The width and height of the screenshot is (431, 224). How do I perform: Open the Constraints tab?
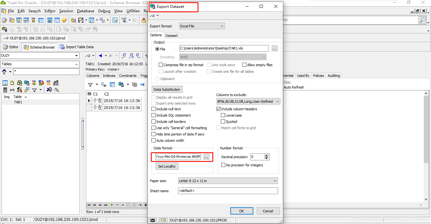(128, 76)
